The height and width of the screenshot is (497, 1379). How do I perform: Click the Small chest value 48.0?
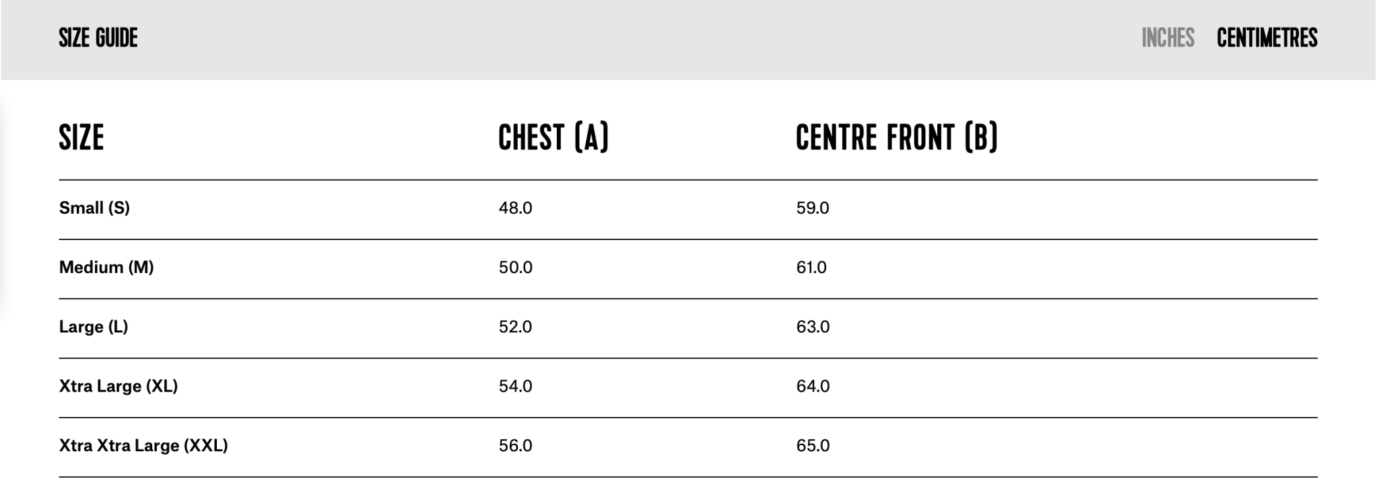515,208
